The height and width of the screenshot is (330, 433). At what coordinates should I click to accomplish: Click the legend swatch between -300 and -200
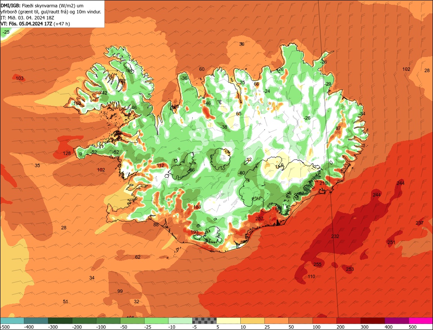coord(60,320)
